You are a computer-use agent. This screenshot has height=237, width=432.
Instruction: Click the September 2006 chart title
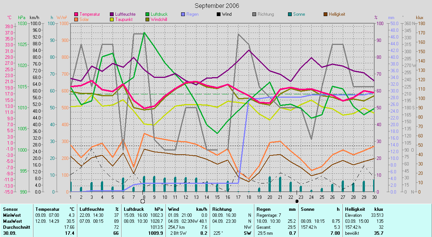(217, 6)
